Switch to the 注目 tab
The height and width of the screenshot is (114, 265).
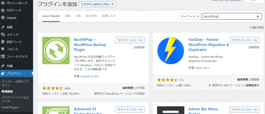tap(68, 16)
